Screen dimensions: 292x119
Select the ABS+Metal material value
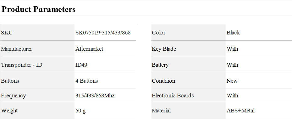tap(240, 111)
